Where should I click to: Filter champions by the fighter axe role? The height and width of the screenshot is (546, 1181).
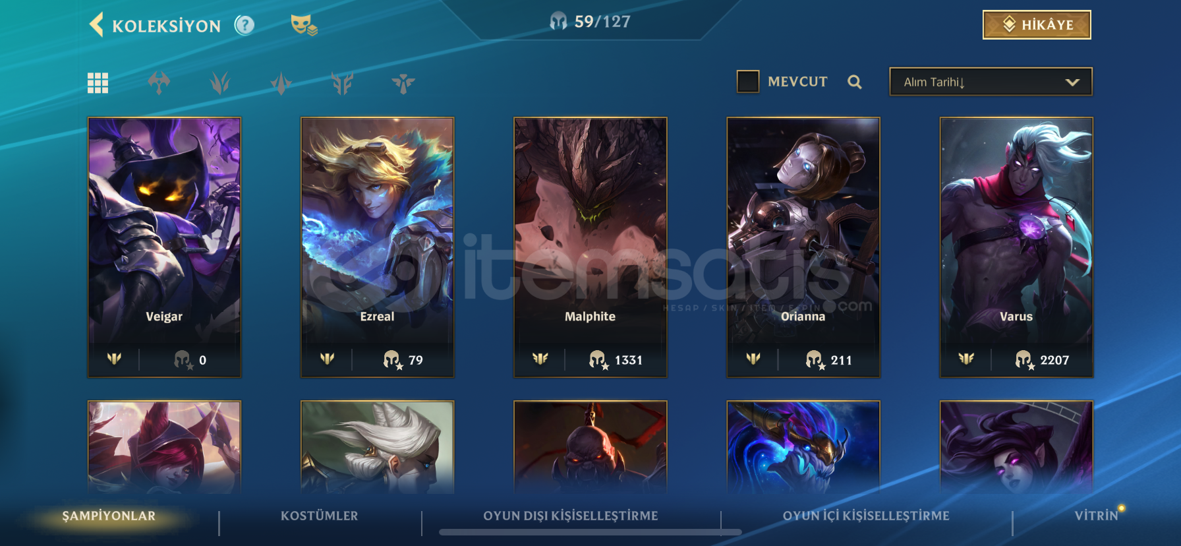pyautogui.click(x=159, y=83)
